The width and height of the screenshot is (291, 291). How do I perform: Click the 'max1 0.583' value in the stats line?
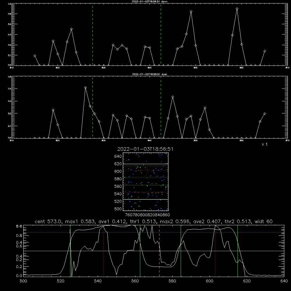[80, 221]
